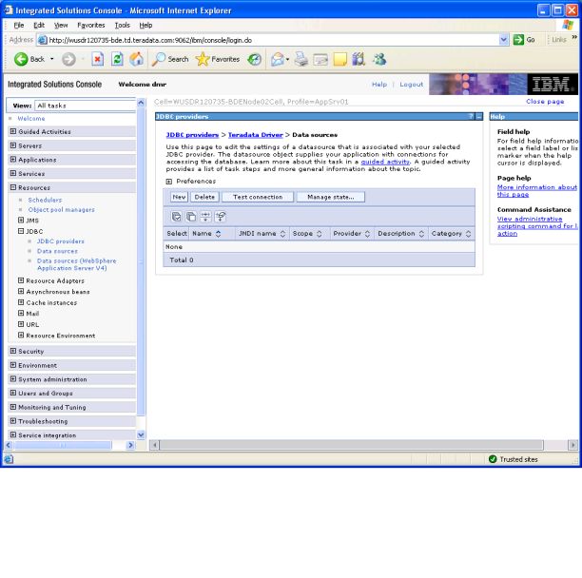The image size is (582, 578).
Task: Click the URL address field
Action: click(273, 40)
